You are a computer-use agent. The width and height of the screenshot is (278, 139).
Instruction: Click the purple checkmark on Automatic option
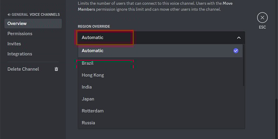(236, 51)
